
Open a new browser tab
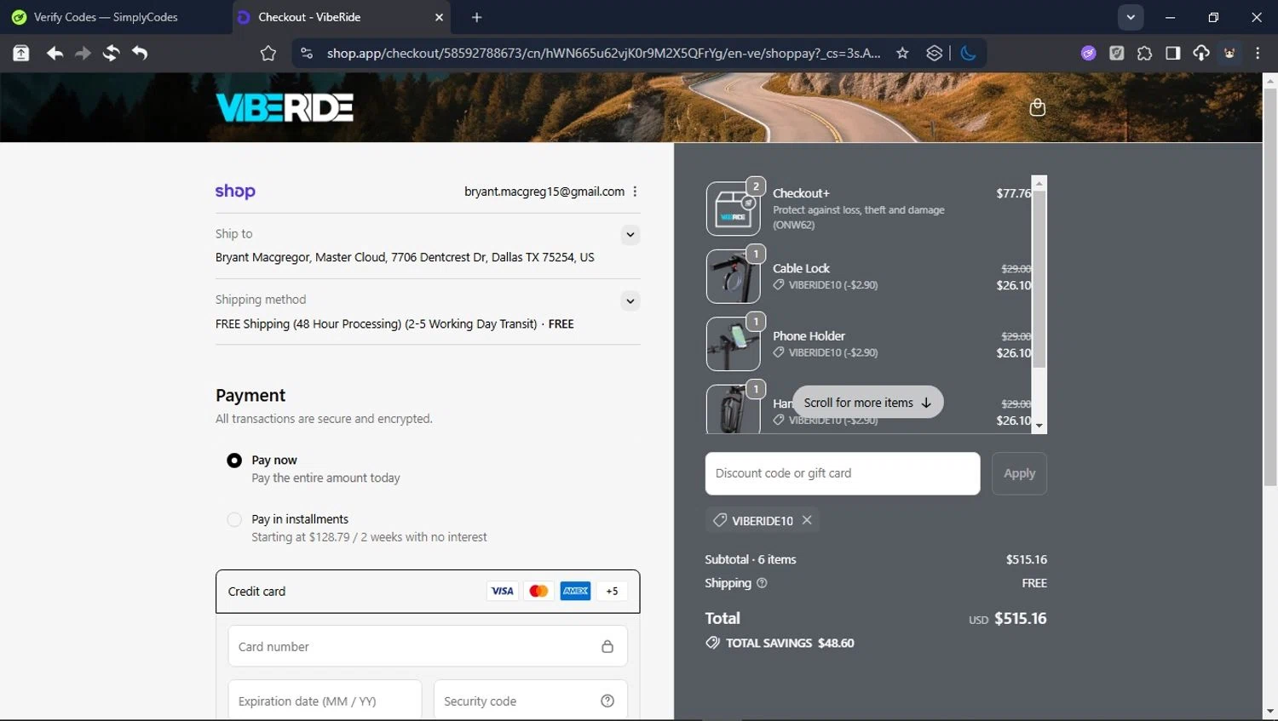point(476,17)
